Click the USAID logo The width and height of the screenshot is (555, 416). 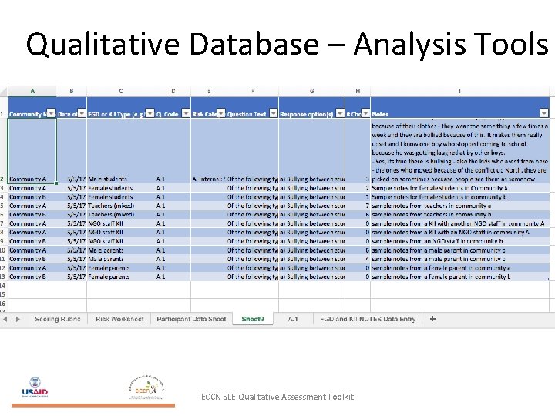[x=35, y=387]
